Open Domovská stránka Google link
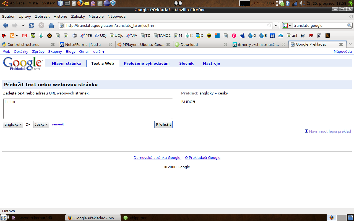 [x=157, y=157]
